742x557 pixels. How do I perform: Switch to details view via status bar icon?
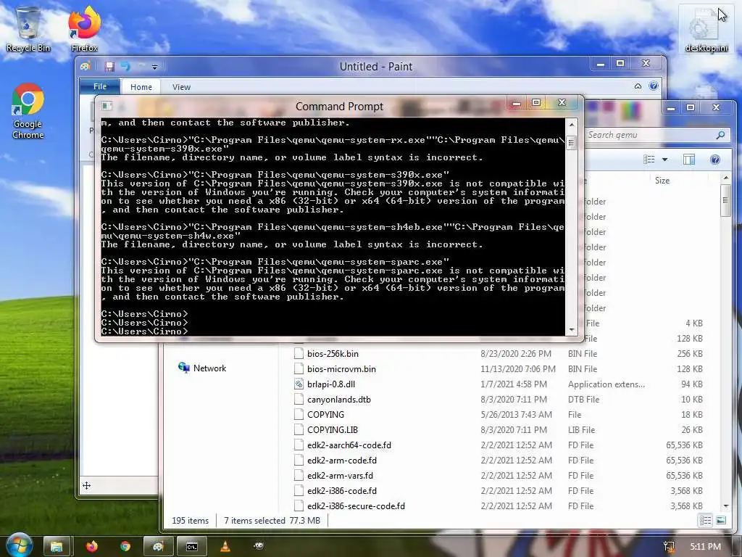(x=705, y=521)
